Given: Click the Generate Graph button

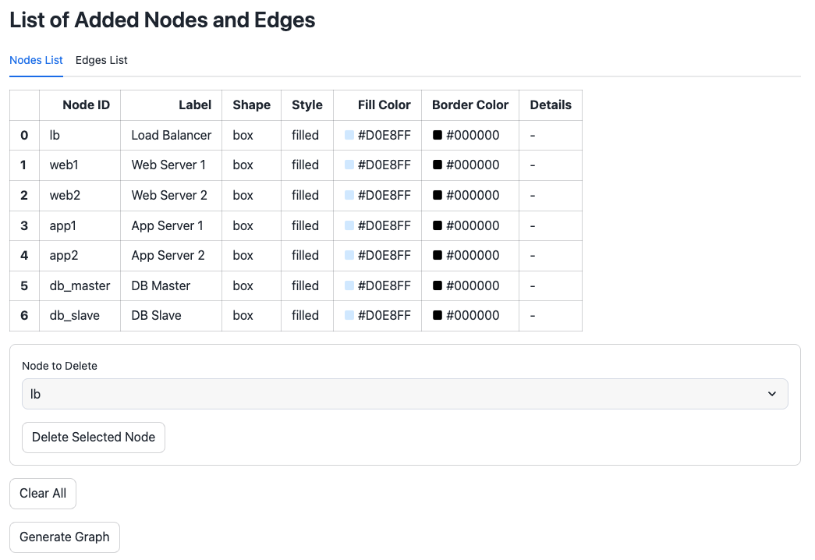Looking at the screenshot, I should 65,537.
